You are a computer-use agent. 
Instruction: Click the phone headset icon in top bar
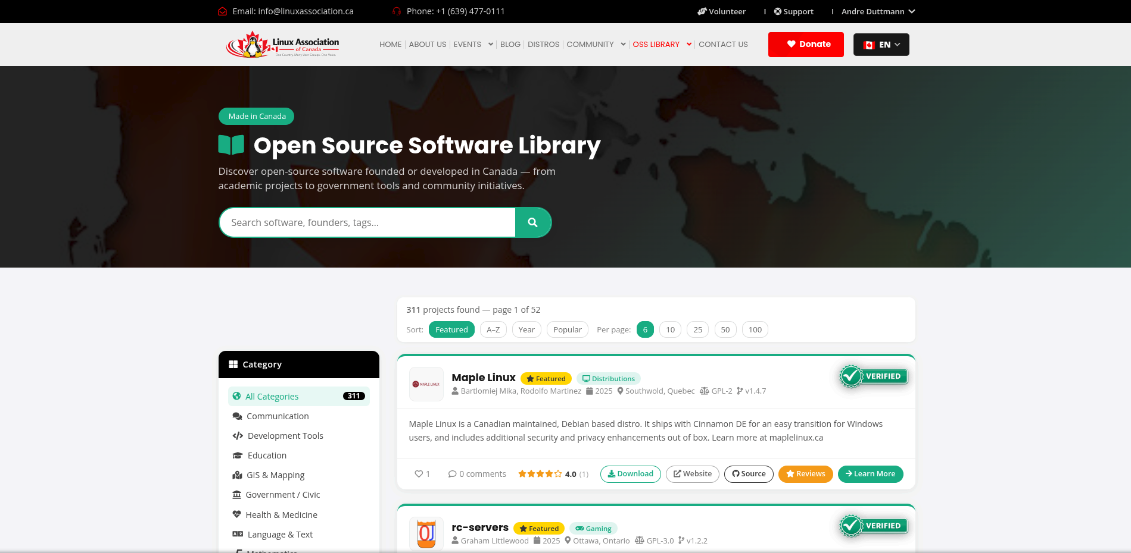coord(397,11)
